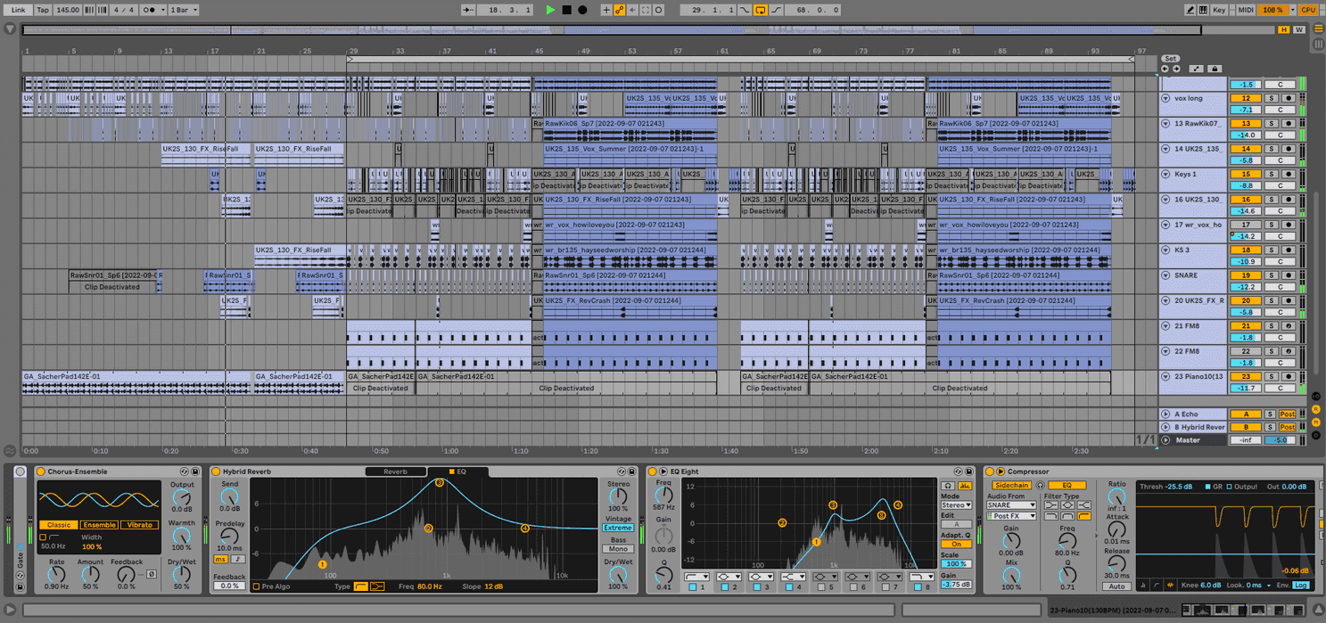Toggle the metronome button
The width and height of the screenshot is (1326, 623).
pyautogui.click(x=151, y=10)
